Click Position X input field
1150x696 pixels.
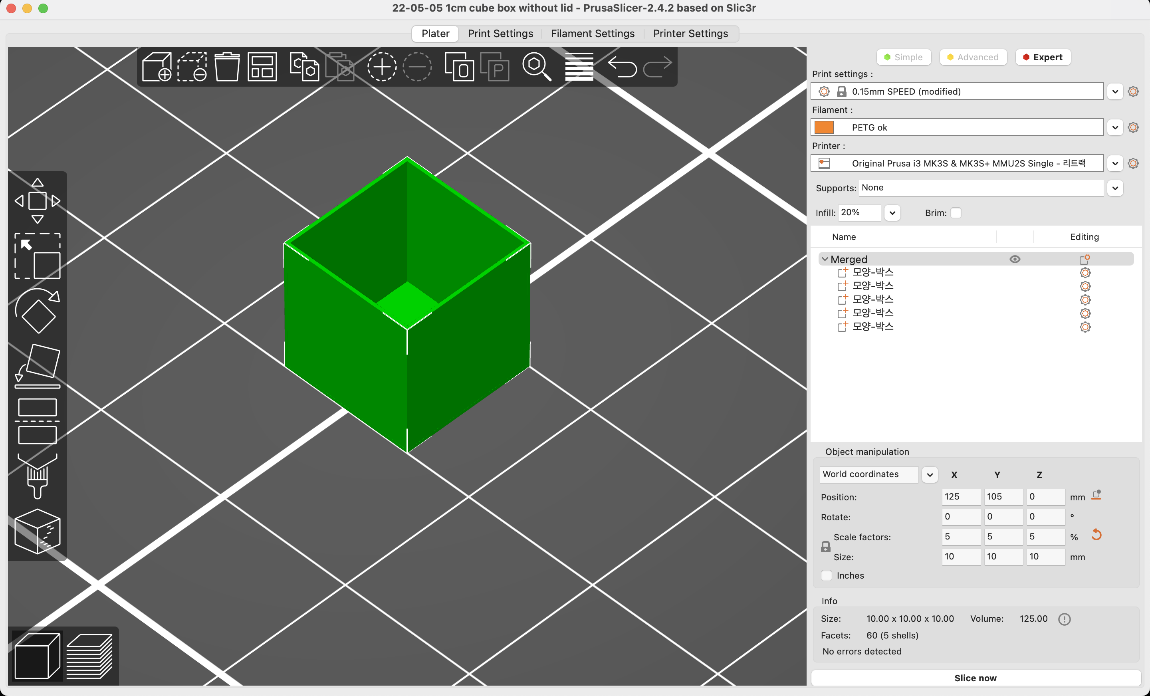pyautogui.click(x=961, y=497)
